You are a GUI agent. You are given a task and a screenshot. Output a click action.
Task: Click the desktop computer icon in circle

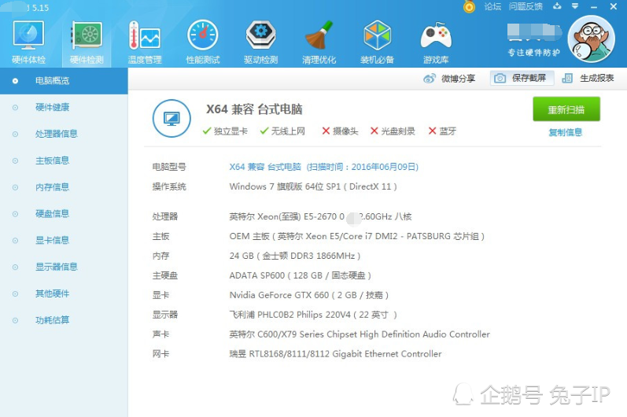(172, 118)
